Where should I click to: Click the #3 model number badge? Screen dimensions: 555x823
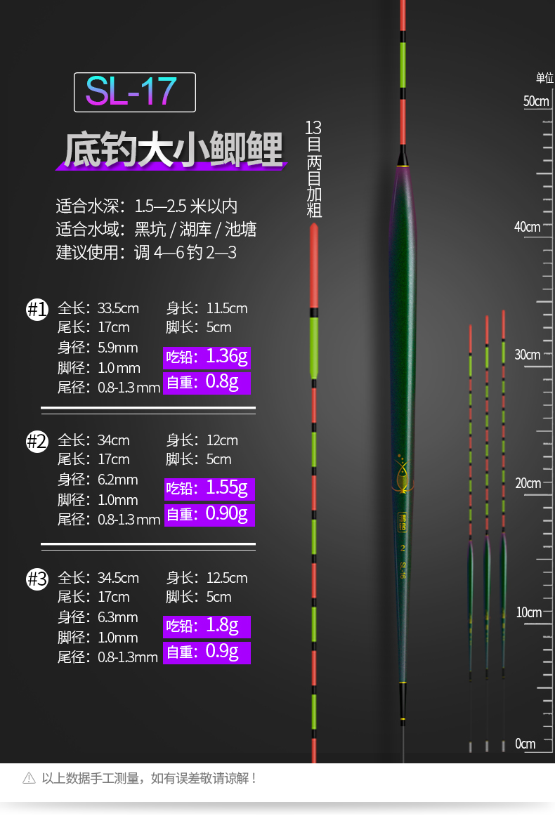pyautogui.click(x=37, y=579)
